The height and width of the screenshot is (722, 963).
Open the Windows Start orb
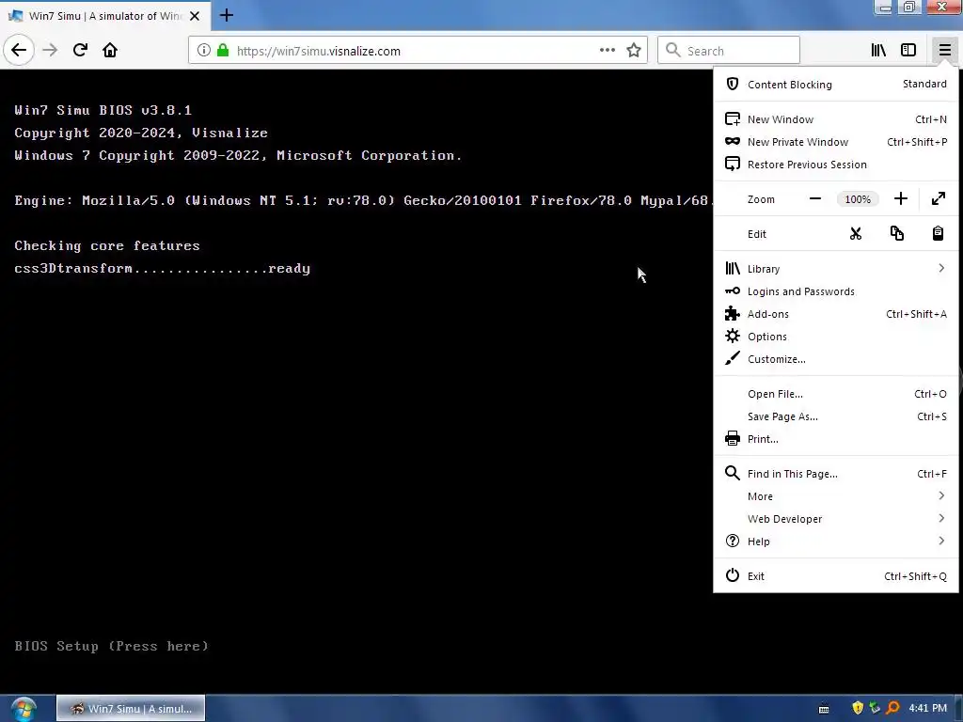pos(24,709)
